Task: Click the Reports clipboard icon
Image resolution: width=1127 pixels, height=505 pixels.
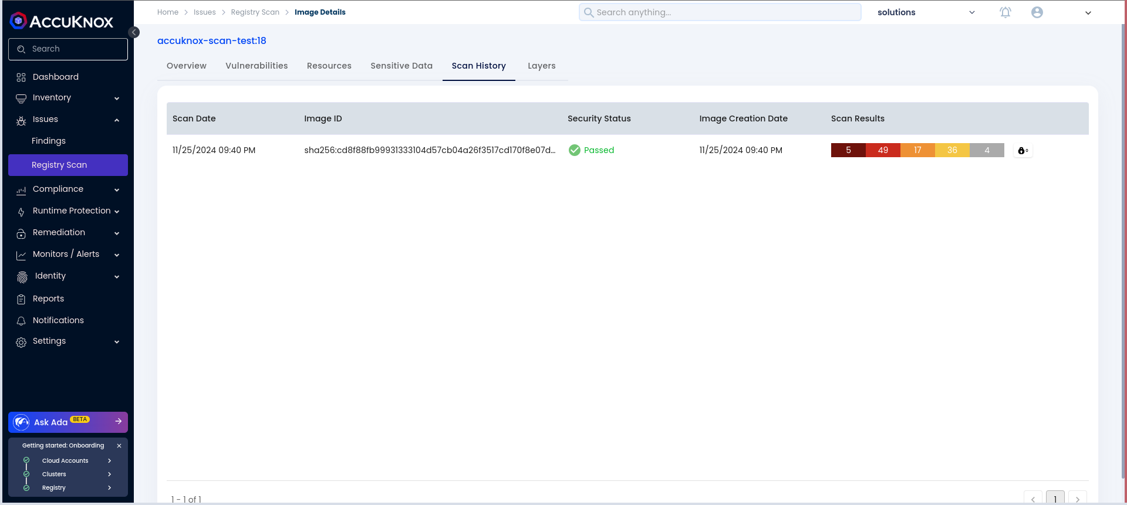Action: coord(21,299)
